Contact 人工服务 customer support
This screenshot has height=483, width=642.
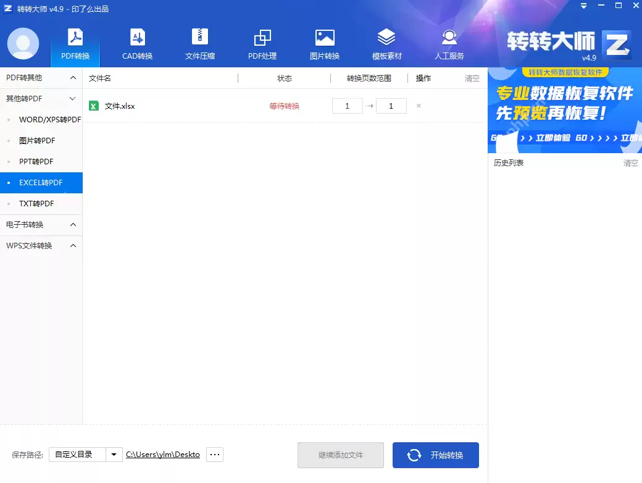449,43
